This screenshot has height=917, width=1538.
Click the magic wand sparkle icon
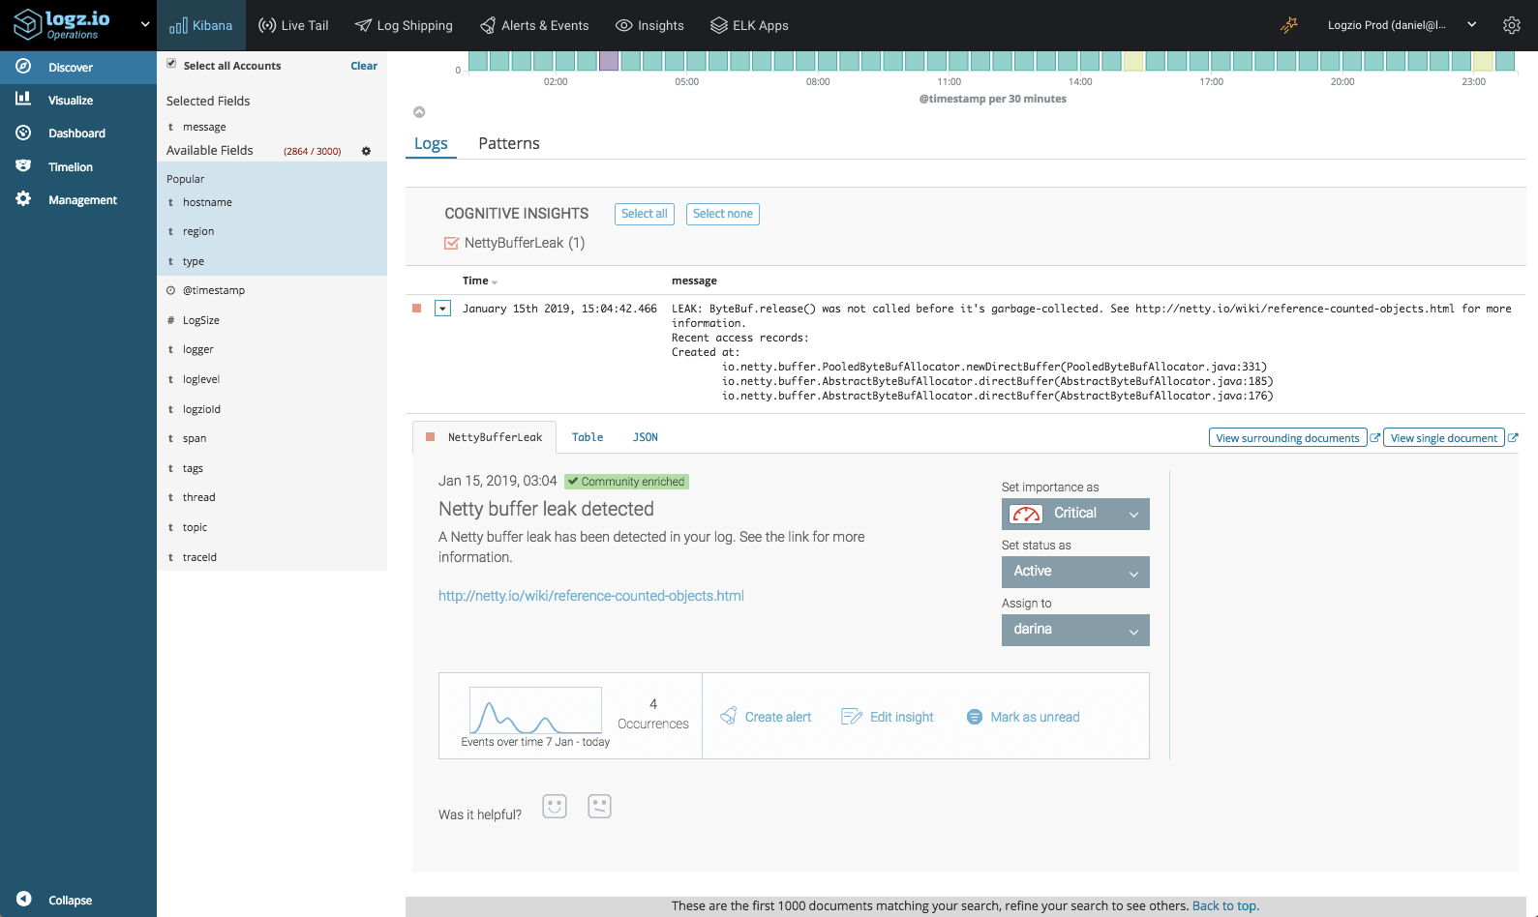coord(1288,25)
